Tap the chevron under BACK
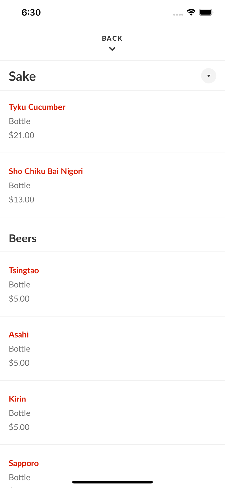 pos(112,49)
